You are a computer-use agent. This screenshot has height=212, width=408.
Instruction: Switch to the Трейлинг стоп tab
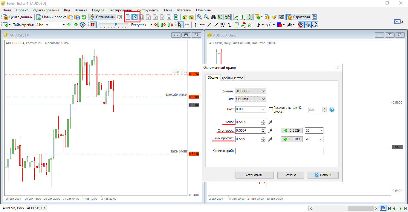[233, 78]
